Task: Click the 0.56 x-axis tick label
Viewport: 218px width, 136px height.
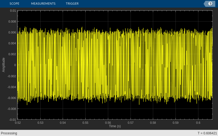Action: click(108, 123)
